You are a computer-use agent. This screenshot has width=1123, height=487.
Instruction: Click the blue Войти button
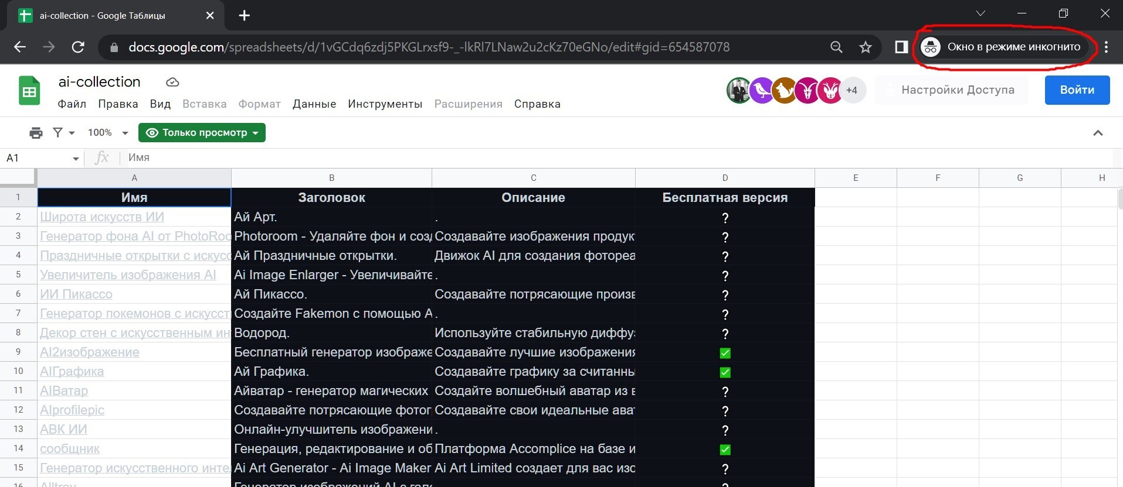point(1077,90)
